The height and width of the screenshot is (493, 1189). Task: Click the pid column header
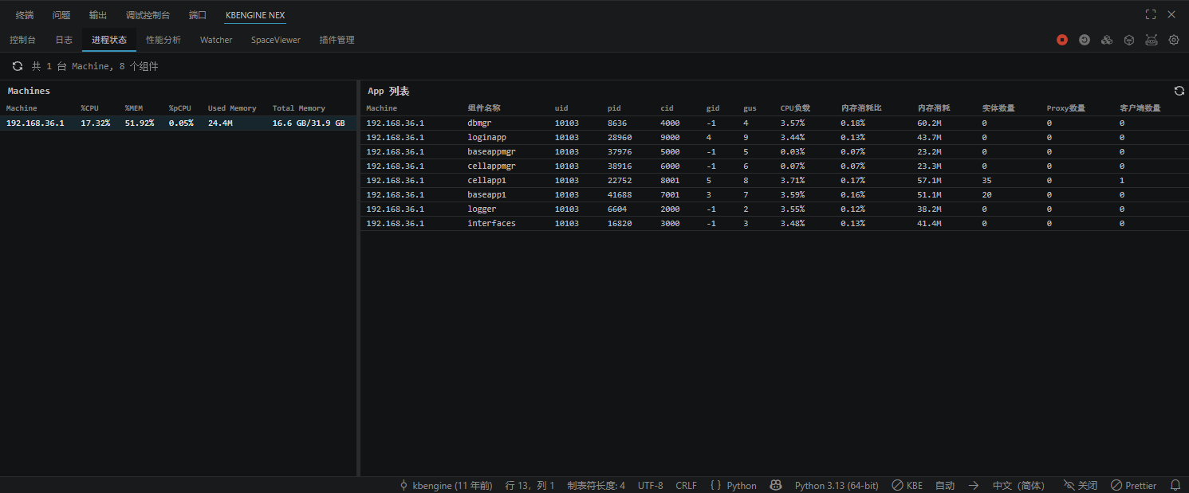tap(614, 108)
